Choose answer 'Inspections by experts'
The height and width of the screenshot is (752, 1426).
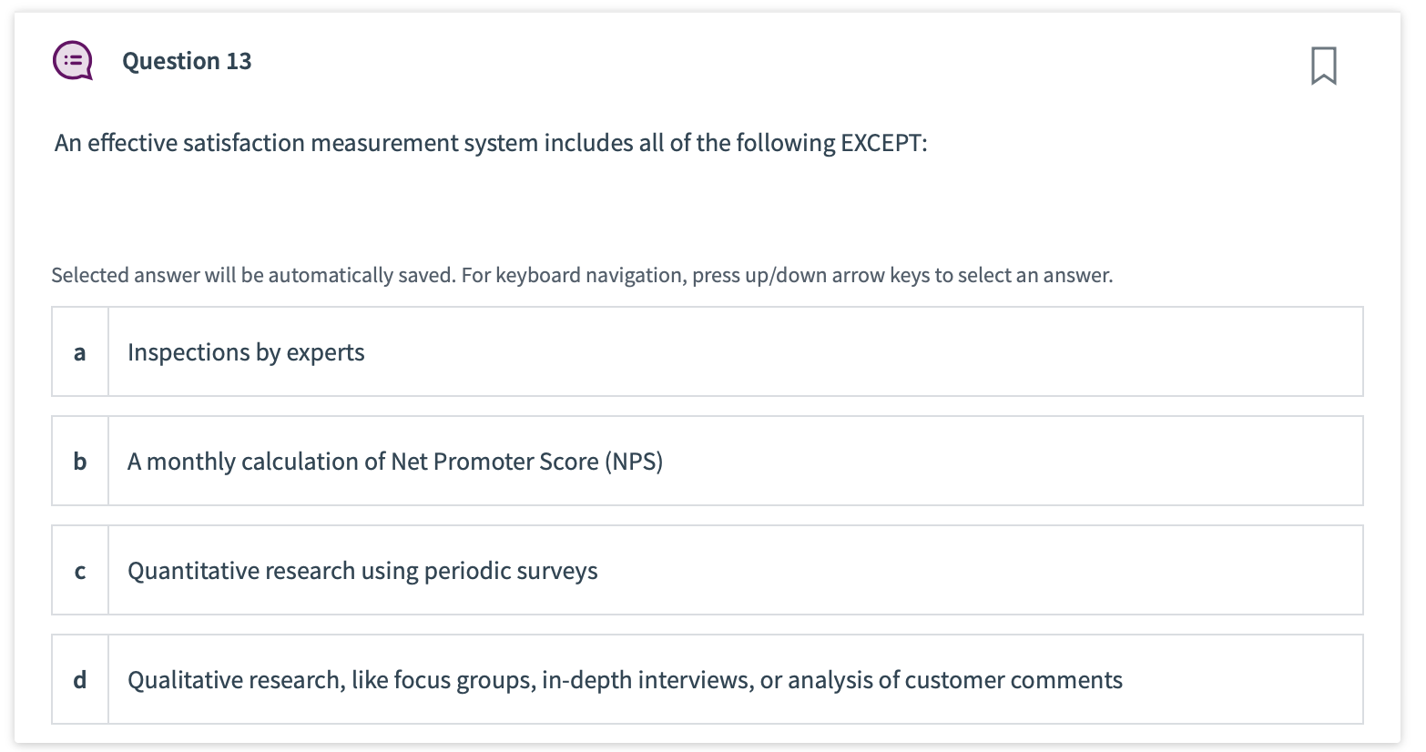coord(246,352)
